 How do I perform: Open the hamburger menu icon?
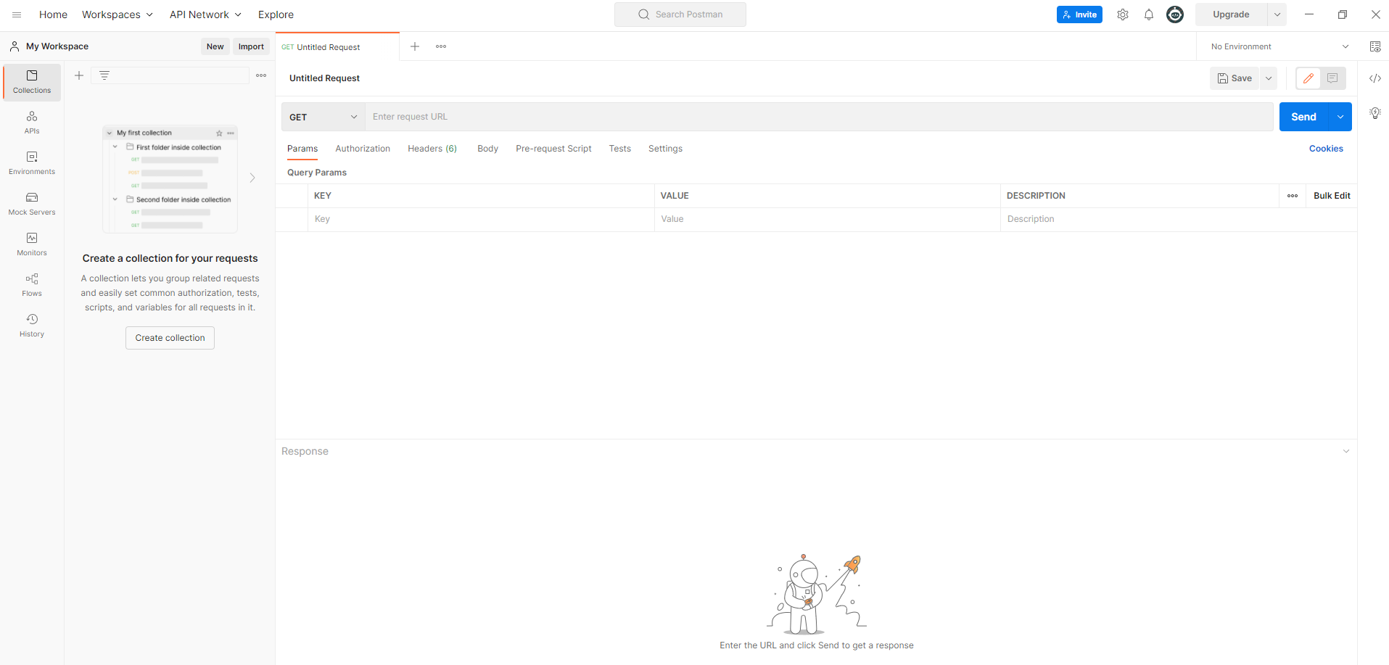click(x=17, y=15)
